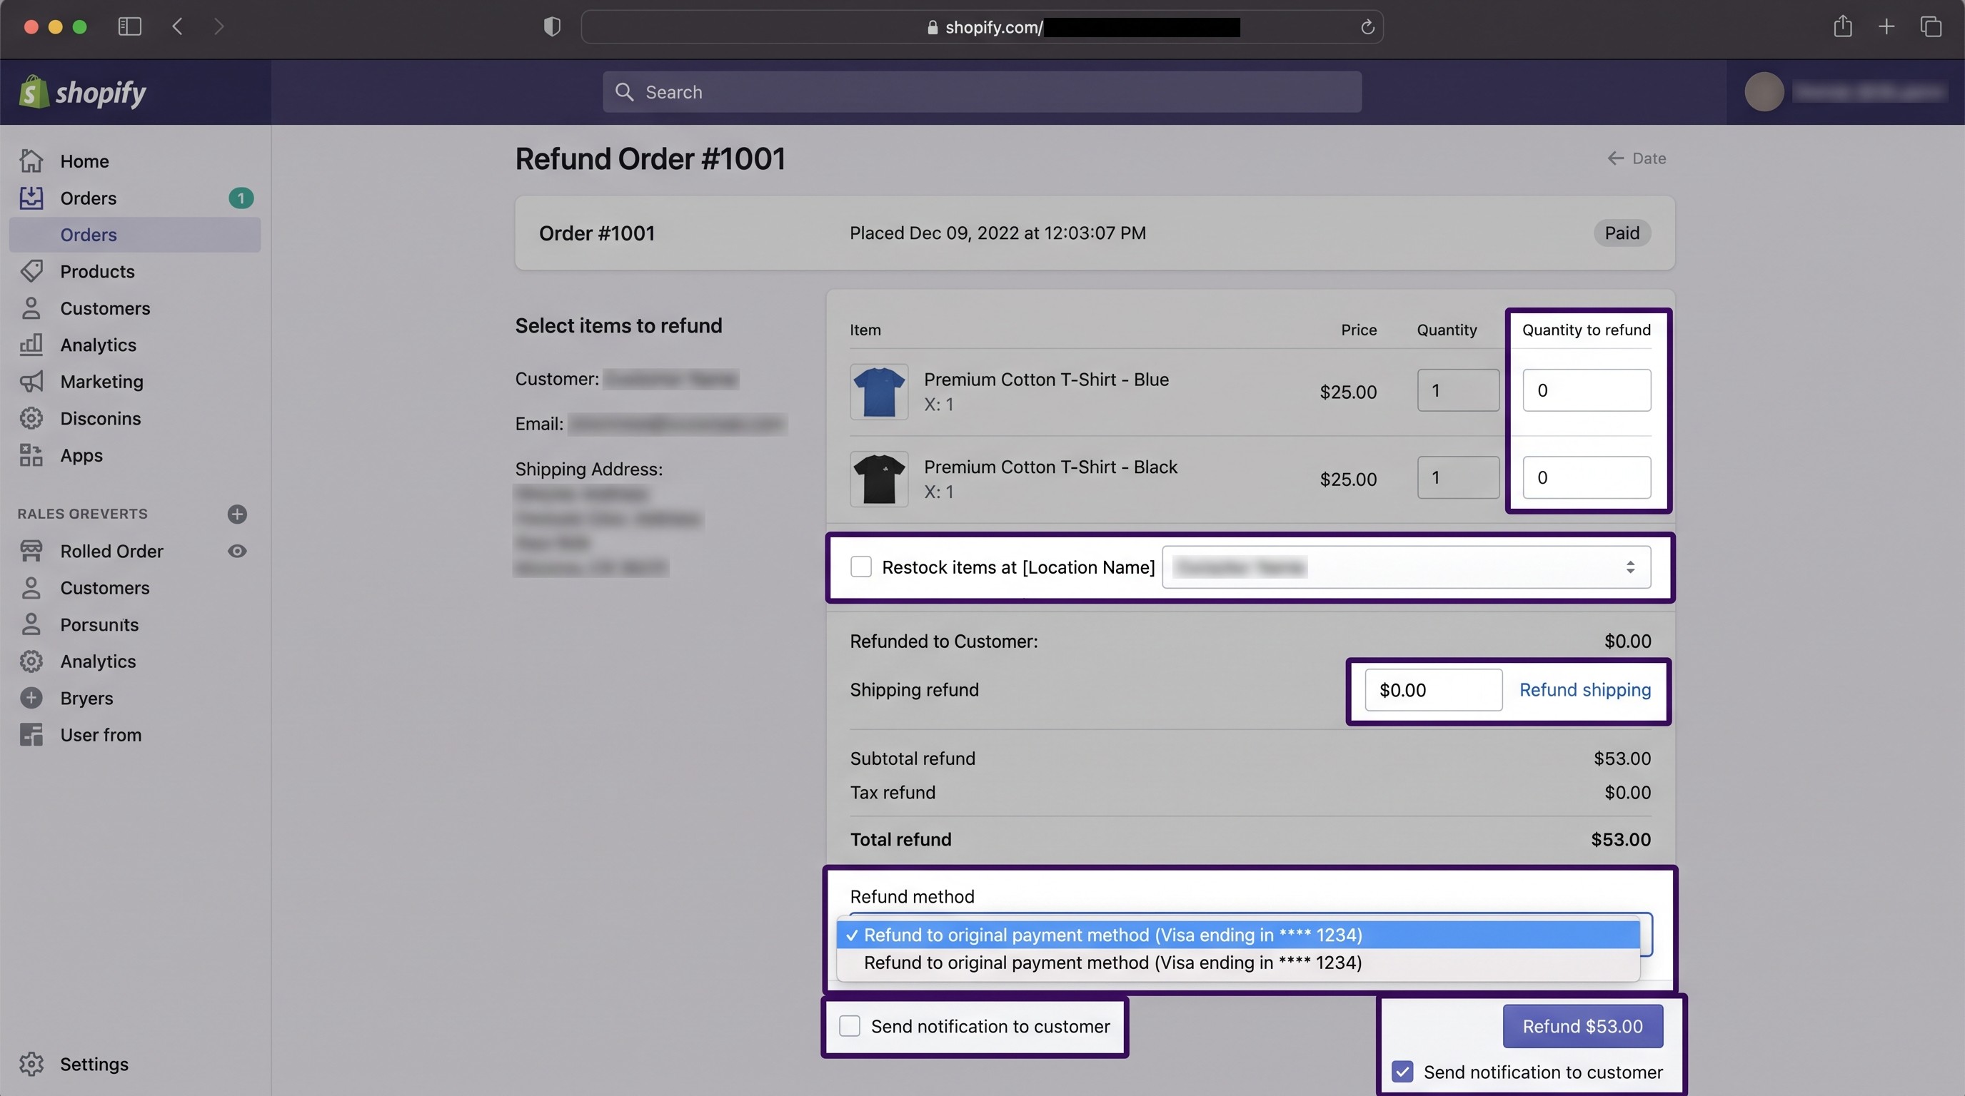The image size is (1965, 1096).
Task: Click the Blue T-Shirt thumbnail
Action: (879, 392)
